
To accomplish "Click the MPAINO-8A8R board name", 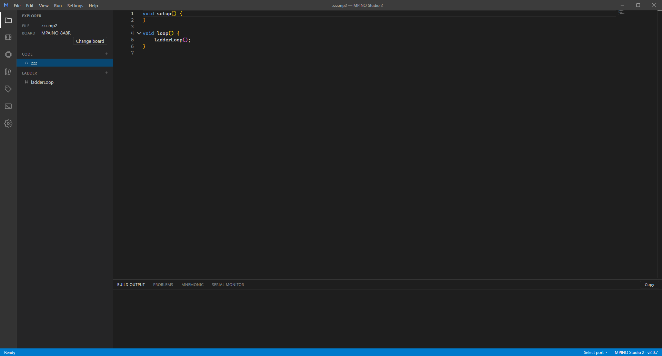I will (56, 33).
